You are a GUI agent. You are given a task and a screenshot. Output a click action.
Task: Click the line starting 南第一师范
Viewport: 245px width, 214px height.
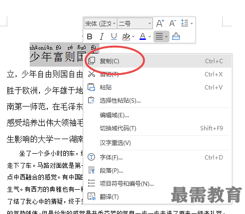pyautogui.click(x=45, y=107)
